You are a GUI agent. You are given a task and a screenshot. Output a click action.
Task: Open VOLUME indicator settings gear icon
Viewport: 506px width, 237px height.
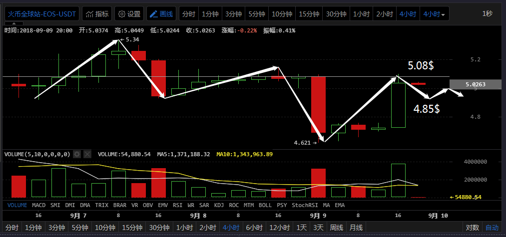[x=77, y=155]
